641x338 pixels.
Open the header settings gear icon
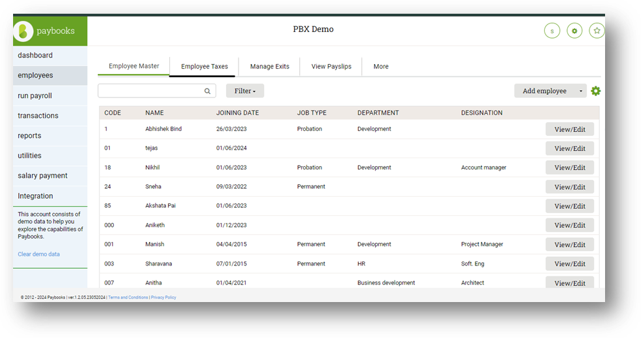pyautogui.click(x=574, y=31)
